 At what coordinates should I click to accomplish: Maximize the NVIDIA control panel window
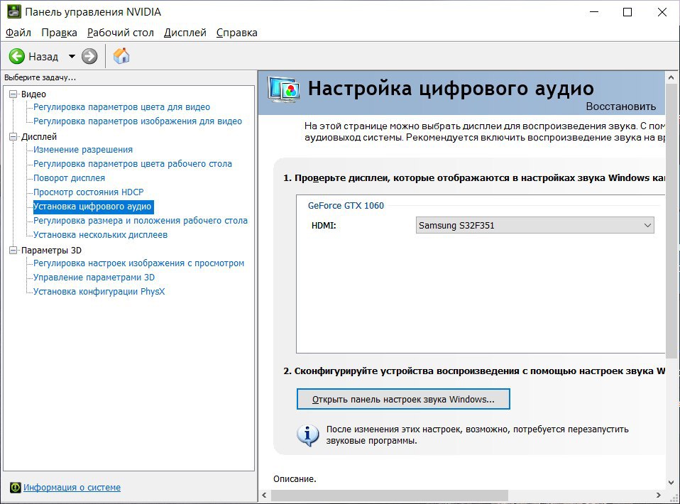click(627, 12)
